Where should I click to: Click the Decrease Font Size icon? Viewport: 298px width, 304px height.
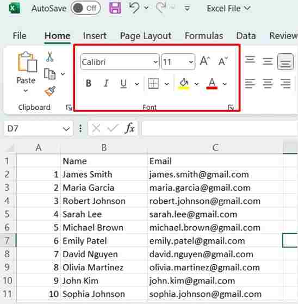223,61
